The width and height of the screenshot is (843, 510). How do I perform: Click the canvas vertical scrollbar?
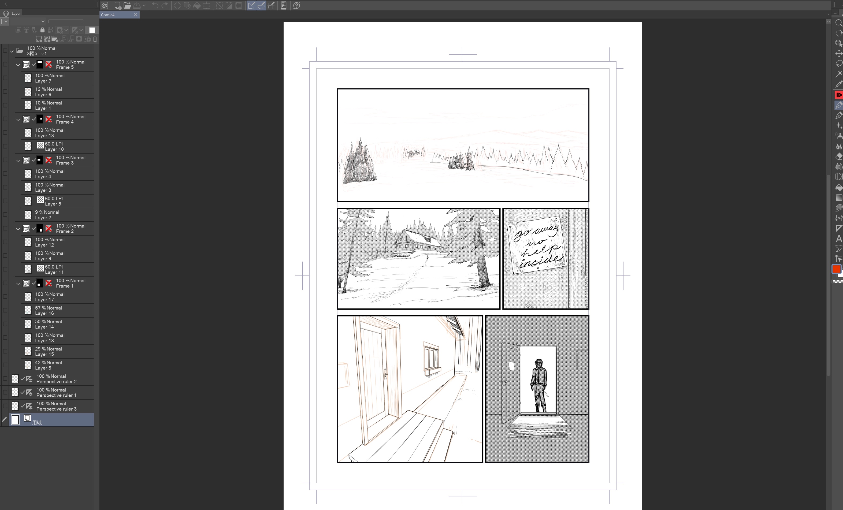click(x=828, y=275)
